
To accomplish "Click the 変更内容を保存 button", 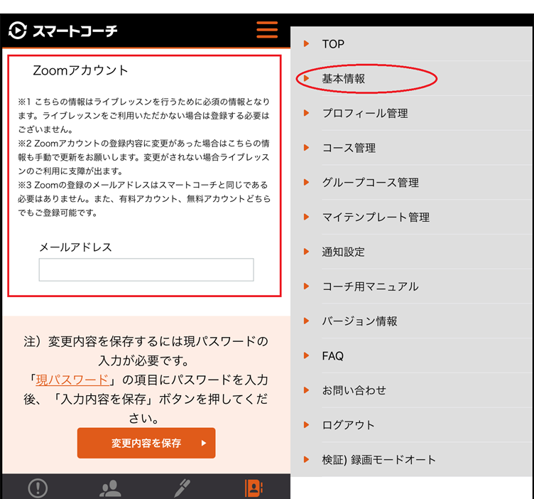I will point(146,443).
